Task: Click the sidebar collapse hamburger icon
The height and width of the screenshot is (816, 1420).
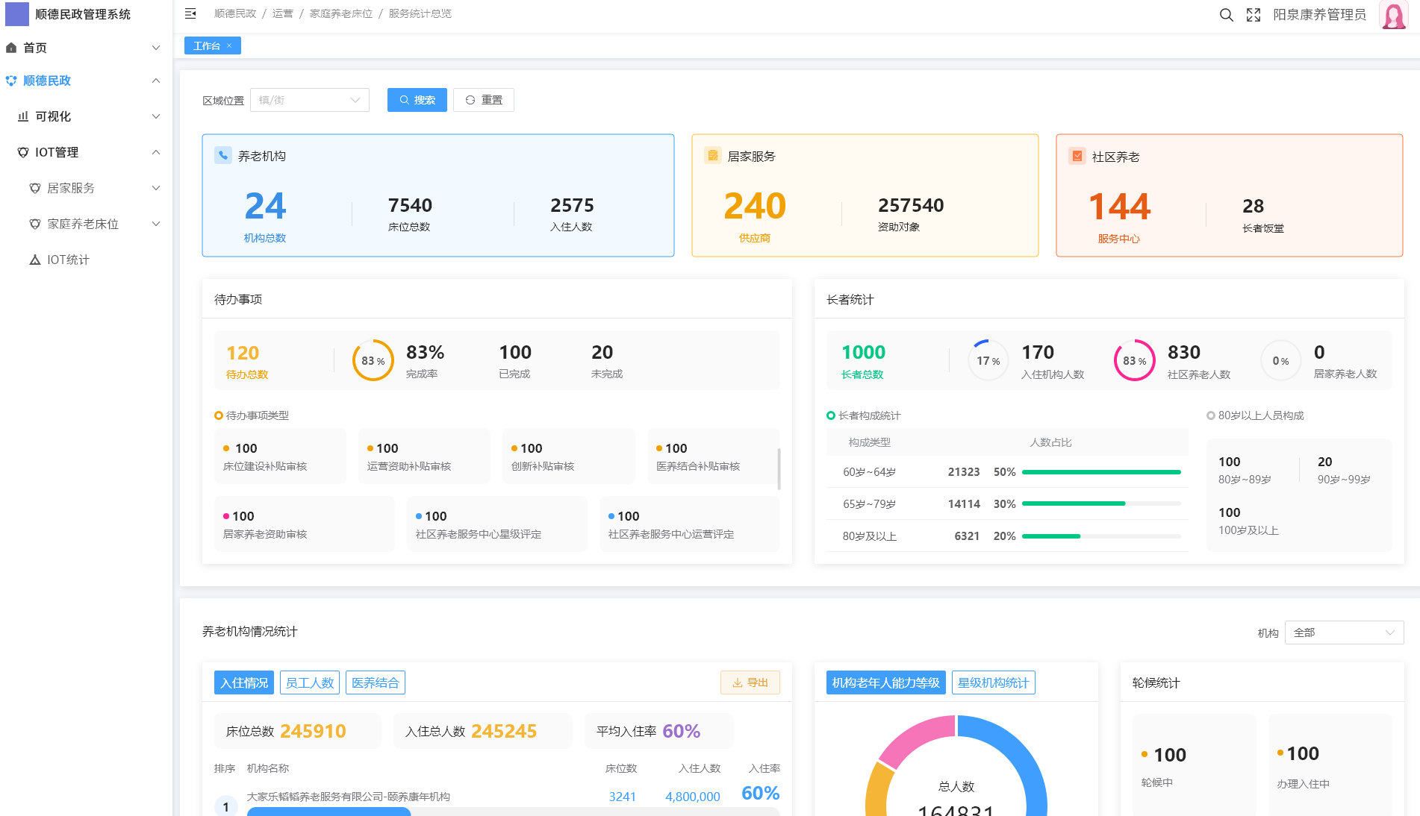Action: (x=190, y=13)
